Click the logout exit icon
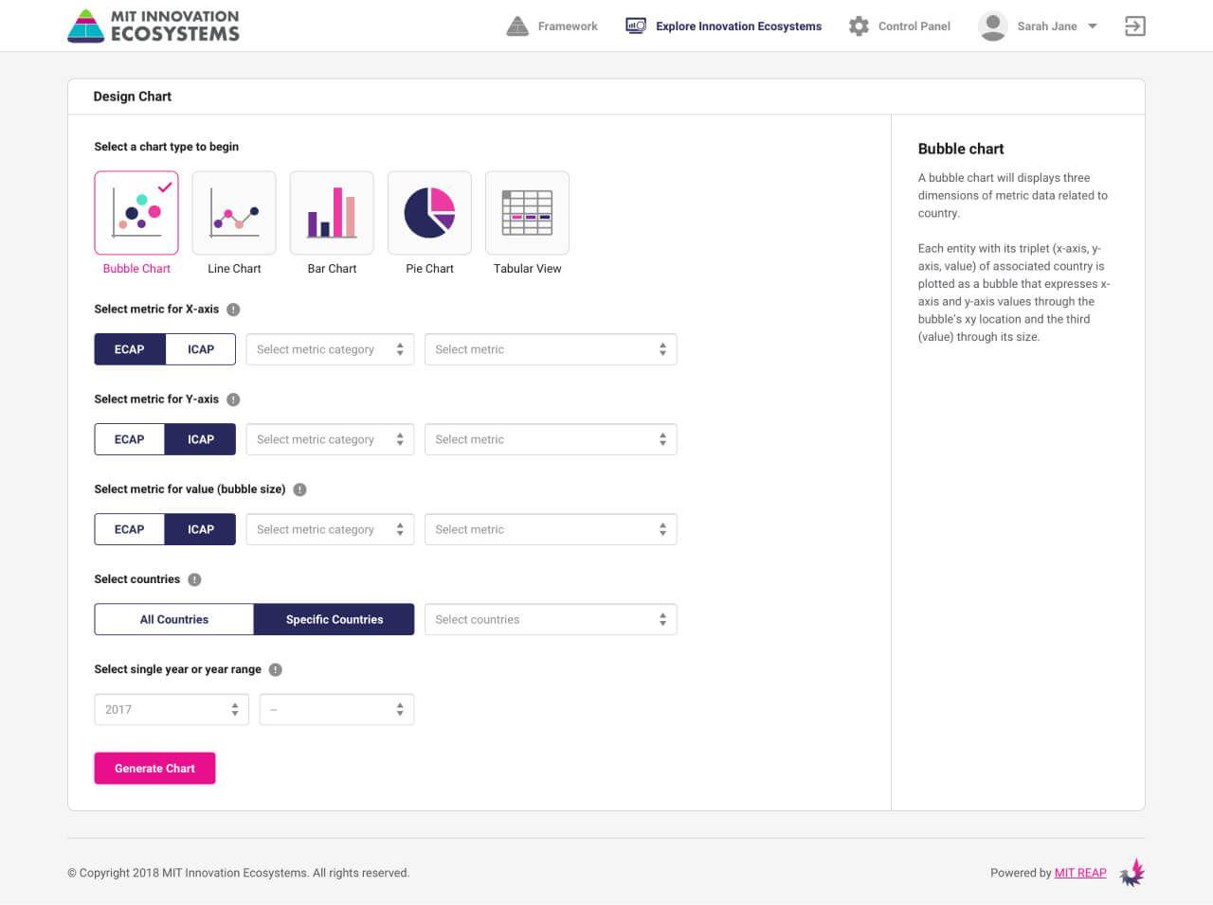 click(1135, 27)
